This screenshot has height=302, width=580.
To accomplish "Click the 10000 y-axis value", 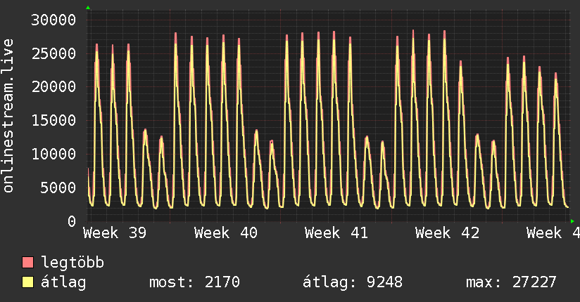I will (x=53, y=154).
